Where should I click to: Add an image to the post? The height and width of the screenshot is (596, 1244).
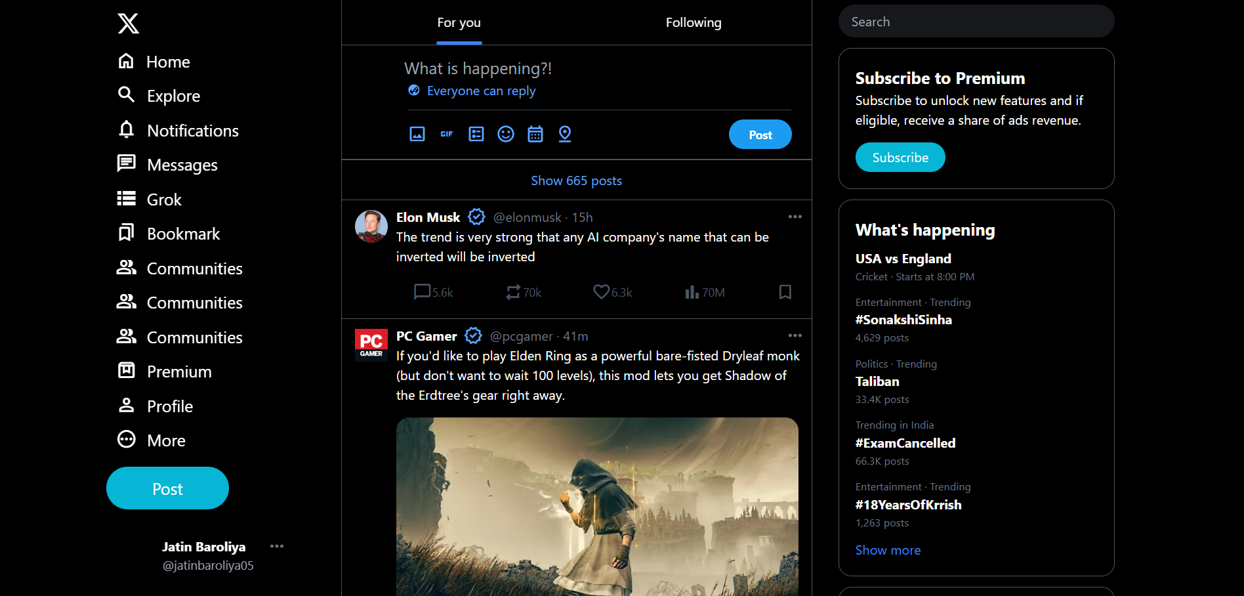[x=417, y=135]
